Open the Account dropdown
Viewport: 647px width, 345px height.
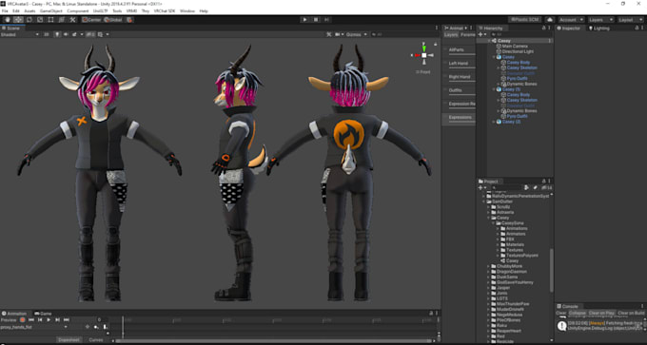tap(572, 19)
